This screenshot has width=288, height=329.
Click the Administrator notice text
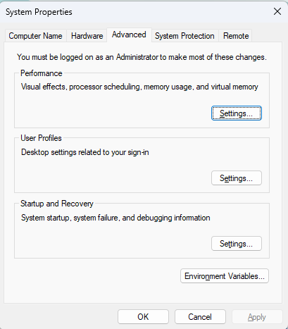click(x=142, y=57)
